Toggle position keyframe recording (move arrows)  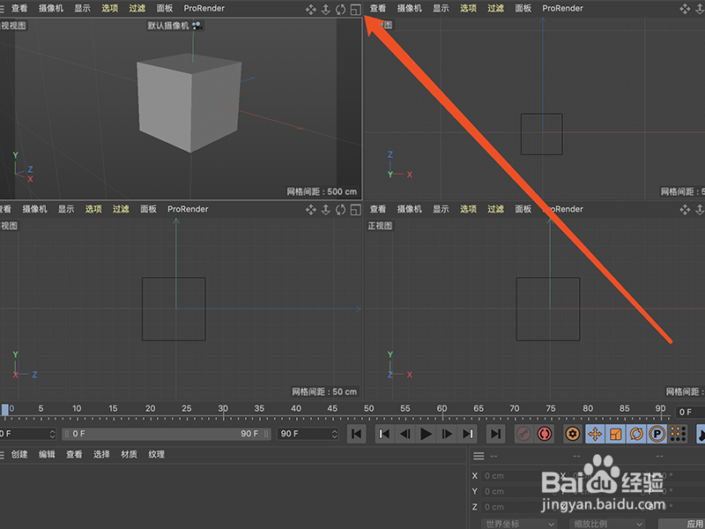click(595, 434)
